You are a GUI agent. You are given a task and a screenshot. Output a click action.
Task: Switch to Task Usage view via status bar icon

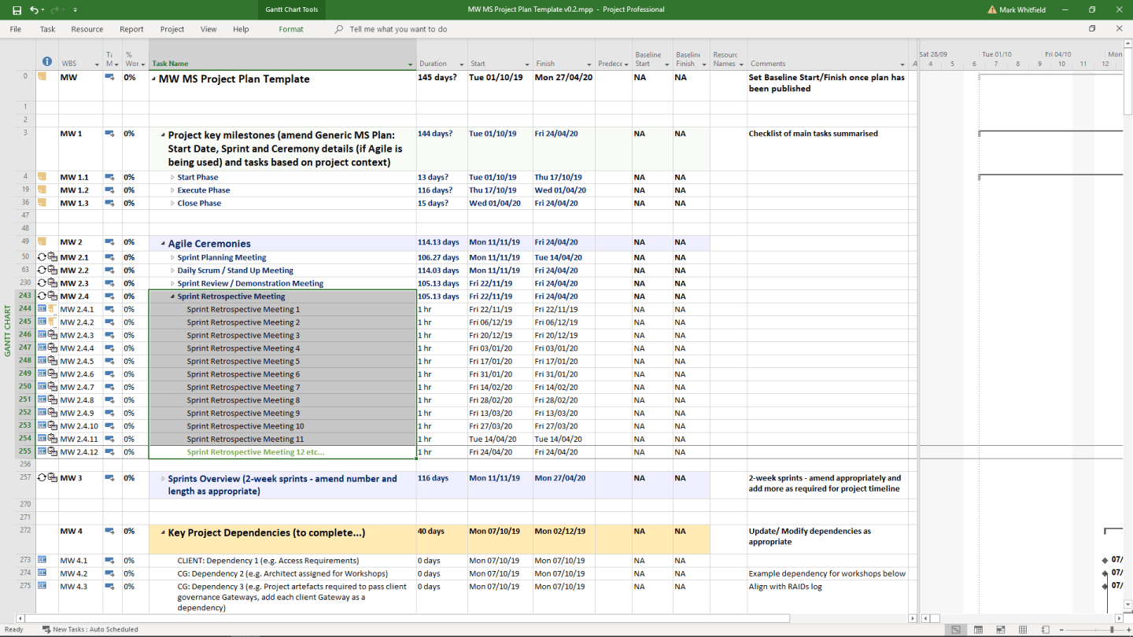click(x=979, y=629)
